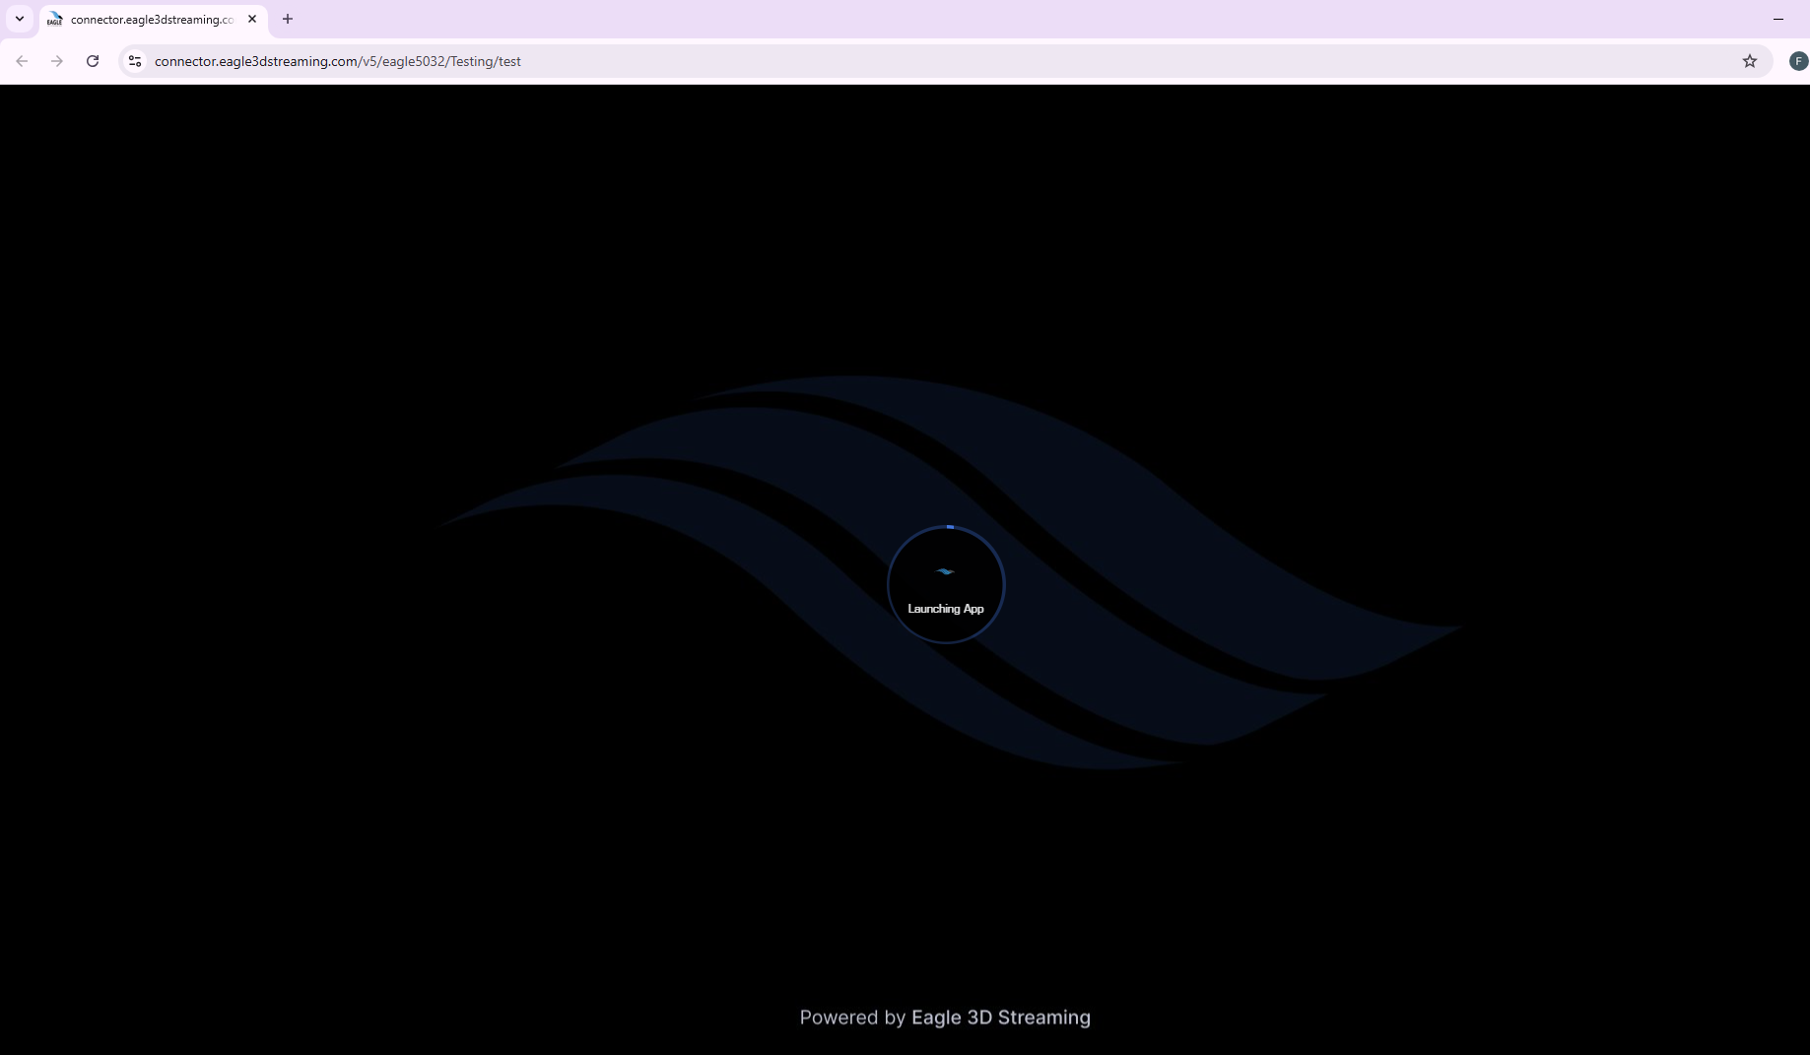
Task: Click the Launching App label
Action: click(945, 609)
